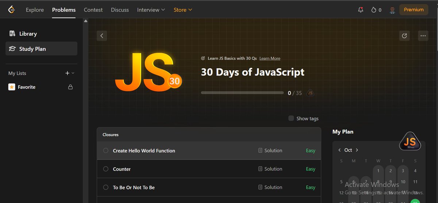The height and width of the screenshot is (203, 438).
Task: Click the Easy label for To Be Or Not To Be
Action: (311, 187)
